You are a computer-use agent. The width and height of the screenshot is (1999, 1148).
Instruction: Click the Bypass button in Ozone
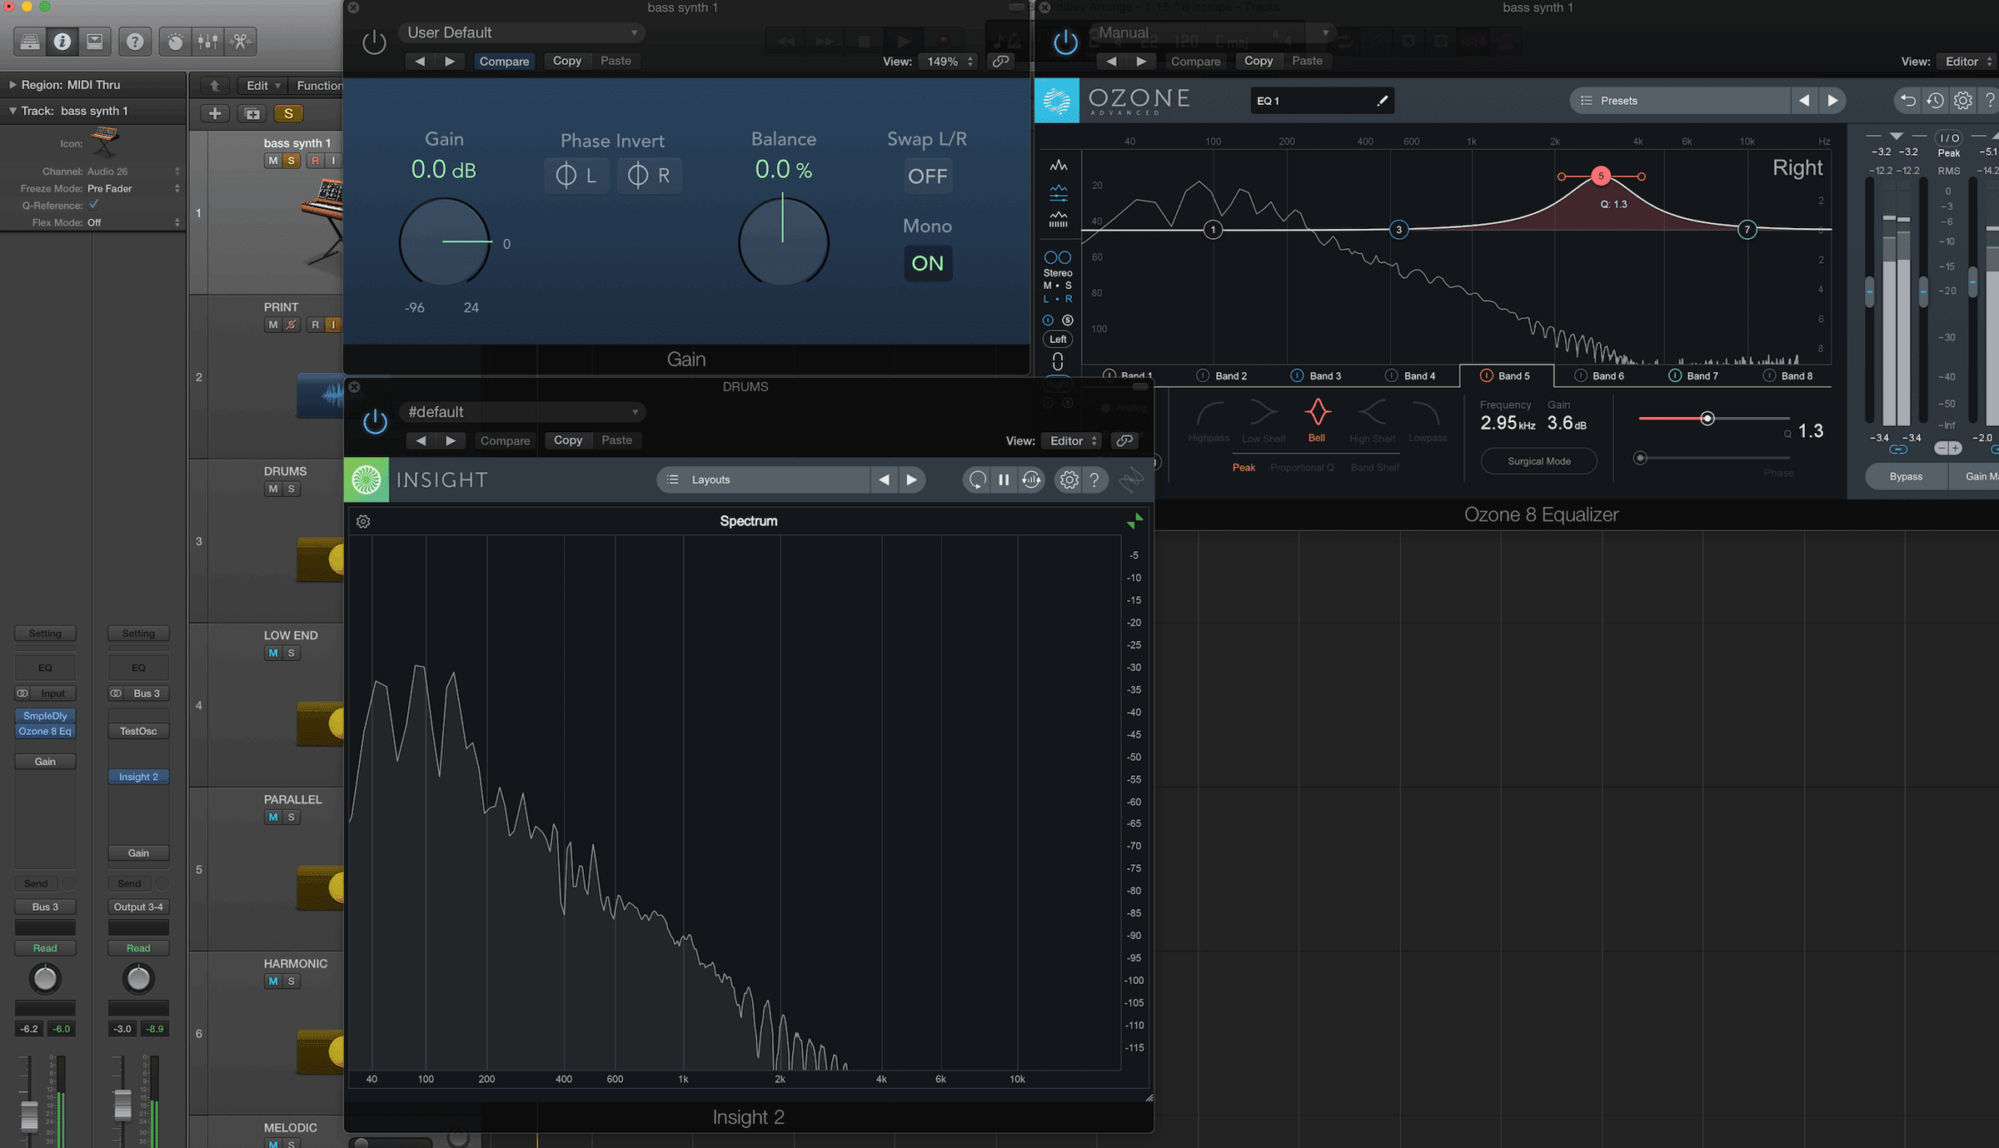pos(1906,476)
